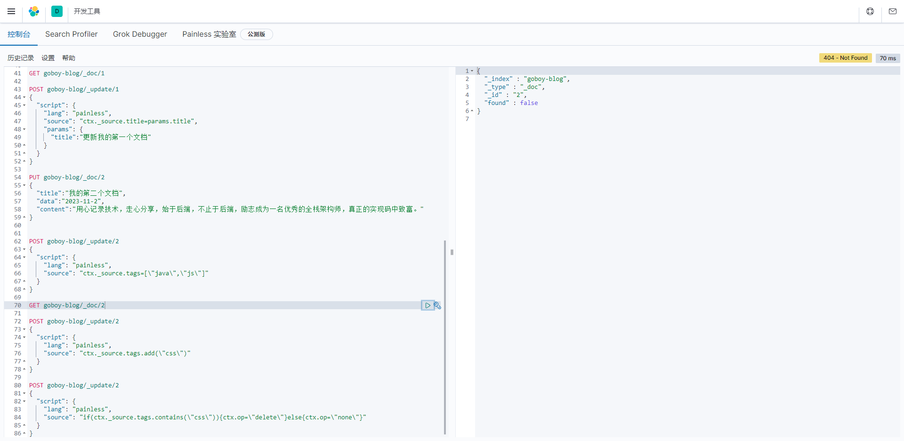Open 历史记录 history

click(21, 58)
